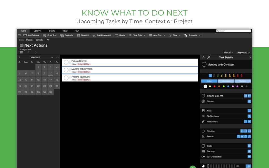Click Add Attachment in the toolbar
This screenshot has width=269, height=168.
point(102,35)
